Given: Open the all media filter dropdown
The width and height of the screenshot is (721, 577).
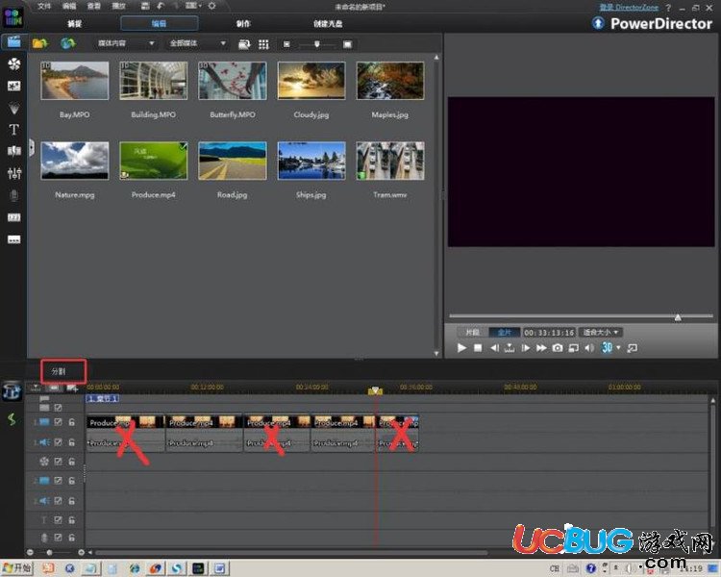Looking at the screenshot, I should pos(197,43).
